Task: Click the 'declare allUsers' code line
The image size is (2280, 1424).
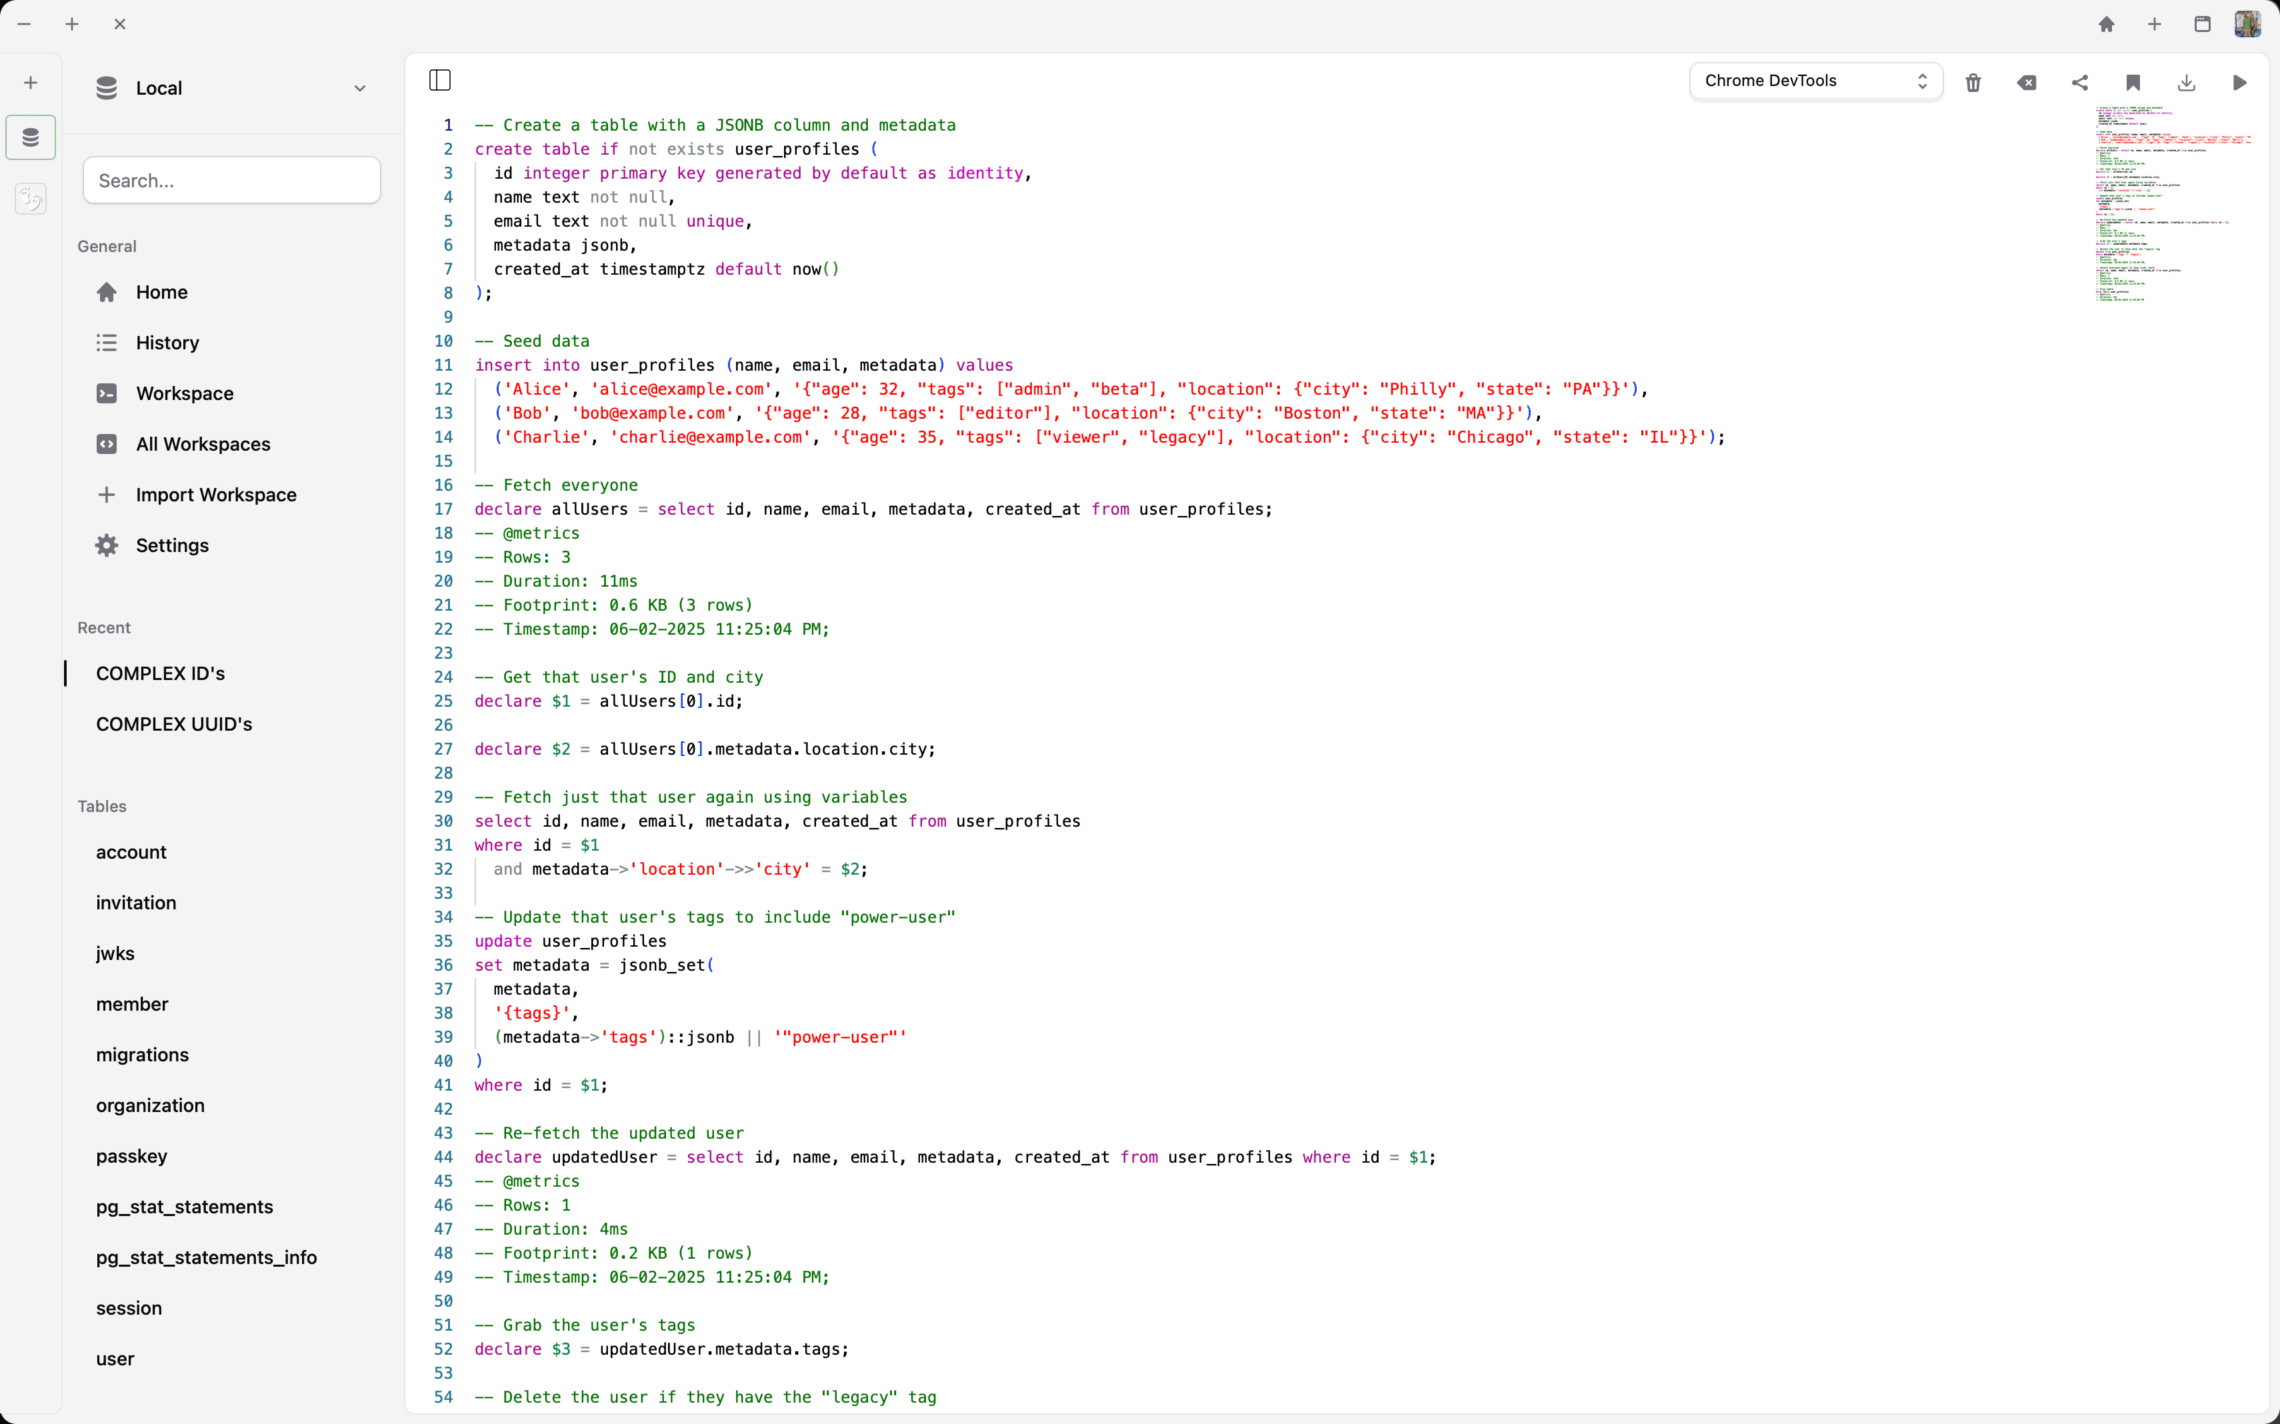Action: pyautogui.click(x=873, y=509)
